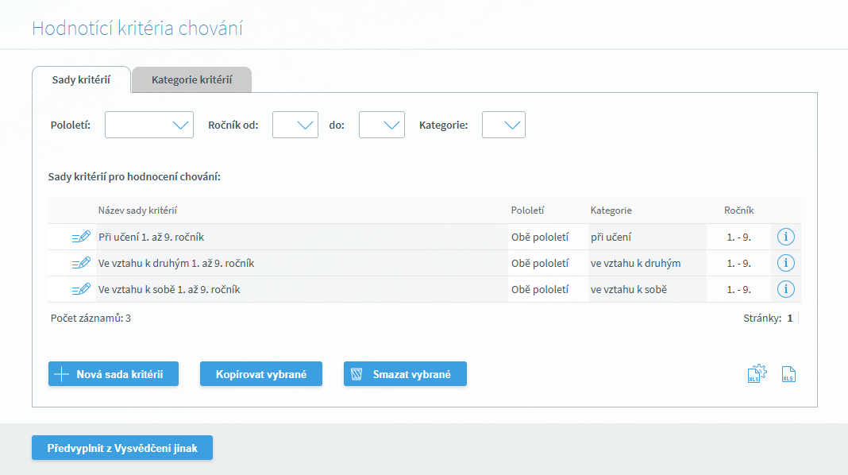The width and height of the screenshot is (848, 475).
Task: Select the "Sady kritérií" tab
Action: pos(81,80)
